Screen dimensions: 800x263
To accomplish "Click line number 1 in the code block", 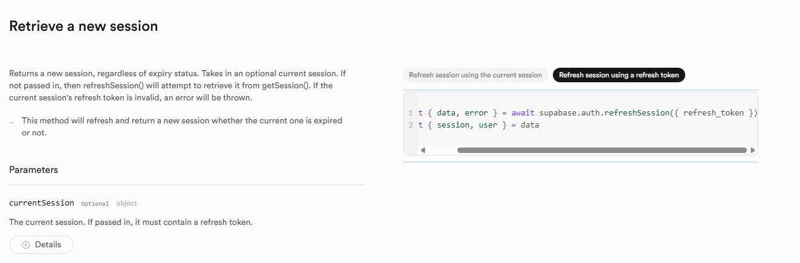I will tap(410, 113).
